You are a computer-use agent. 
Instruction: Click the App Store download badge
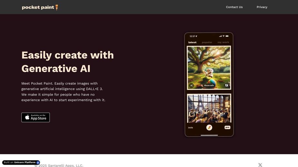[x=35, y=117]
